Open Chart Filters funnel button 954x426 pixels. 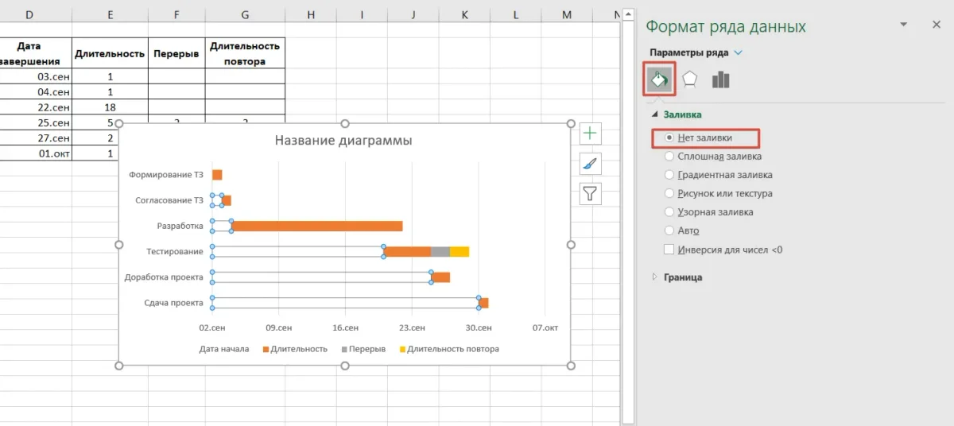590,193
